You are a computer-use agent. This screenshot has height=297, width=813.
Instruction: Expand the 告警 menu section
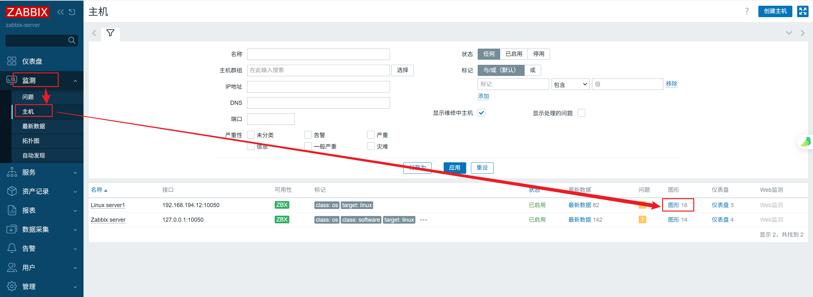pos(75,249)
